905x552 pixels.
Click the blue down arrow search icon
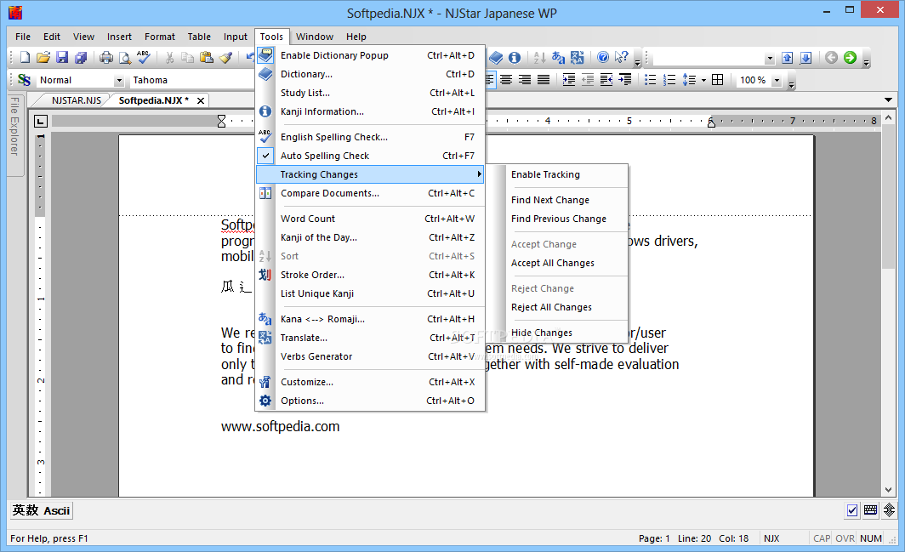806,57
